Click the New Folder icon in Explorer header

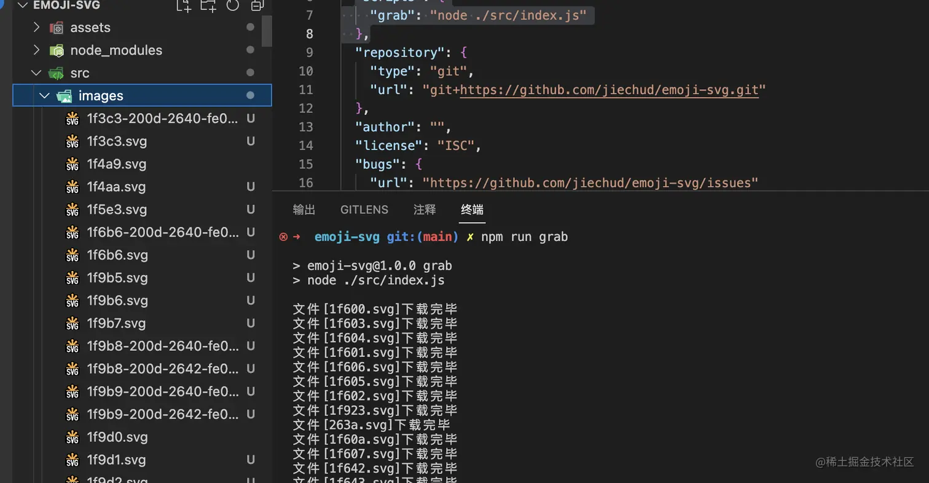[208, 6]
